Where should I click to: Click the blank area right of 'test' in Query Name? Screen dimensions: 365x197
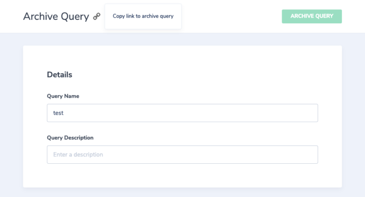pyautogui.click(x=190, y=113)
